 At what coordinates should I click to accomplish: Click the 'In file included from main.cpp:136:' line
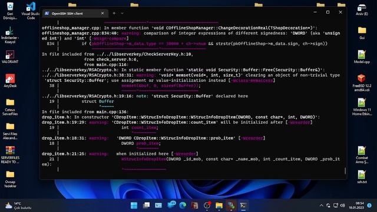[85, 112]
